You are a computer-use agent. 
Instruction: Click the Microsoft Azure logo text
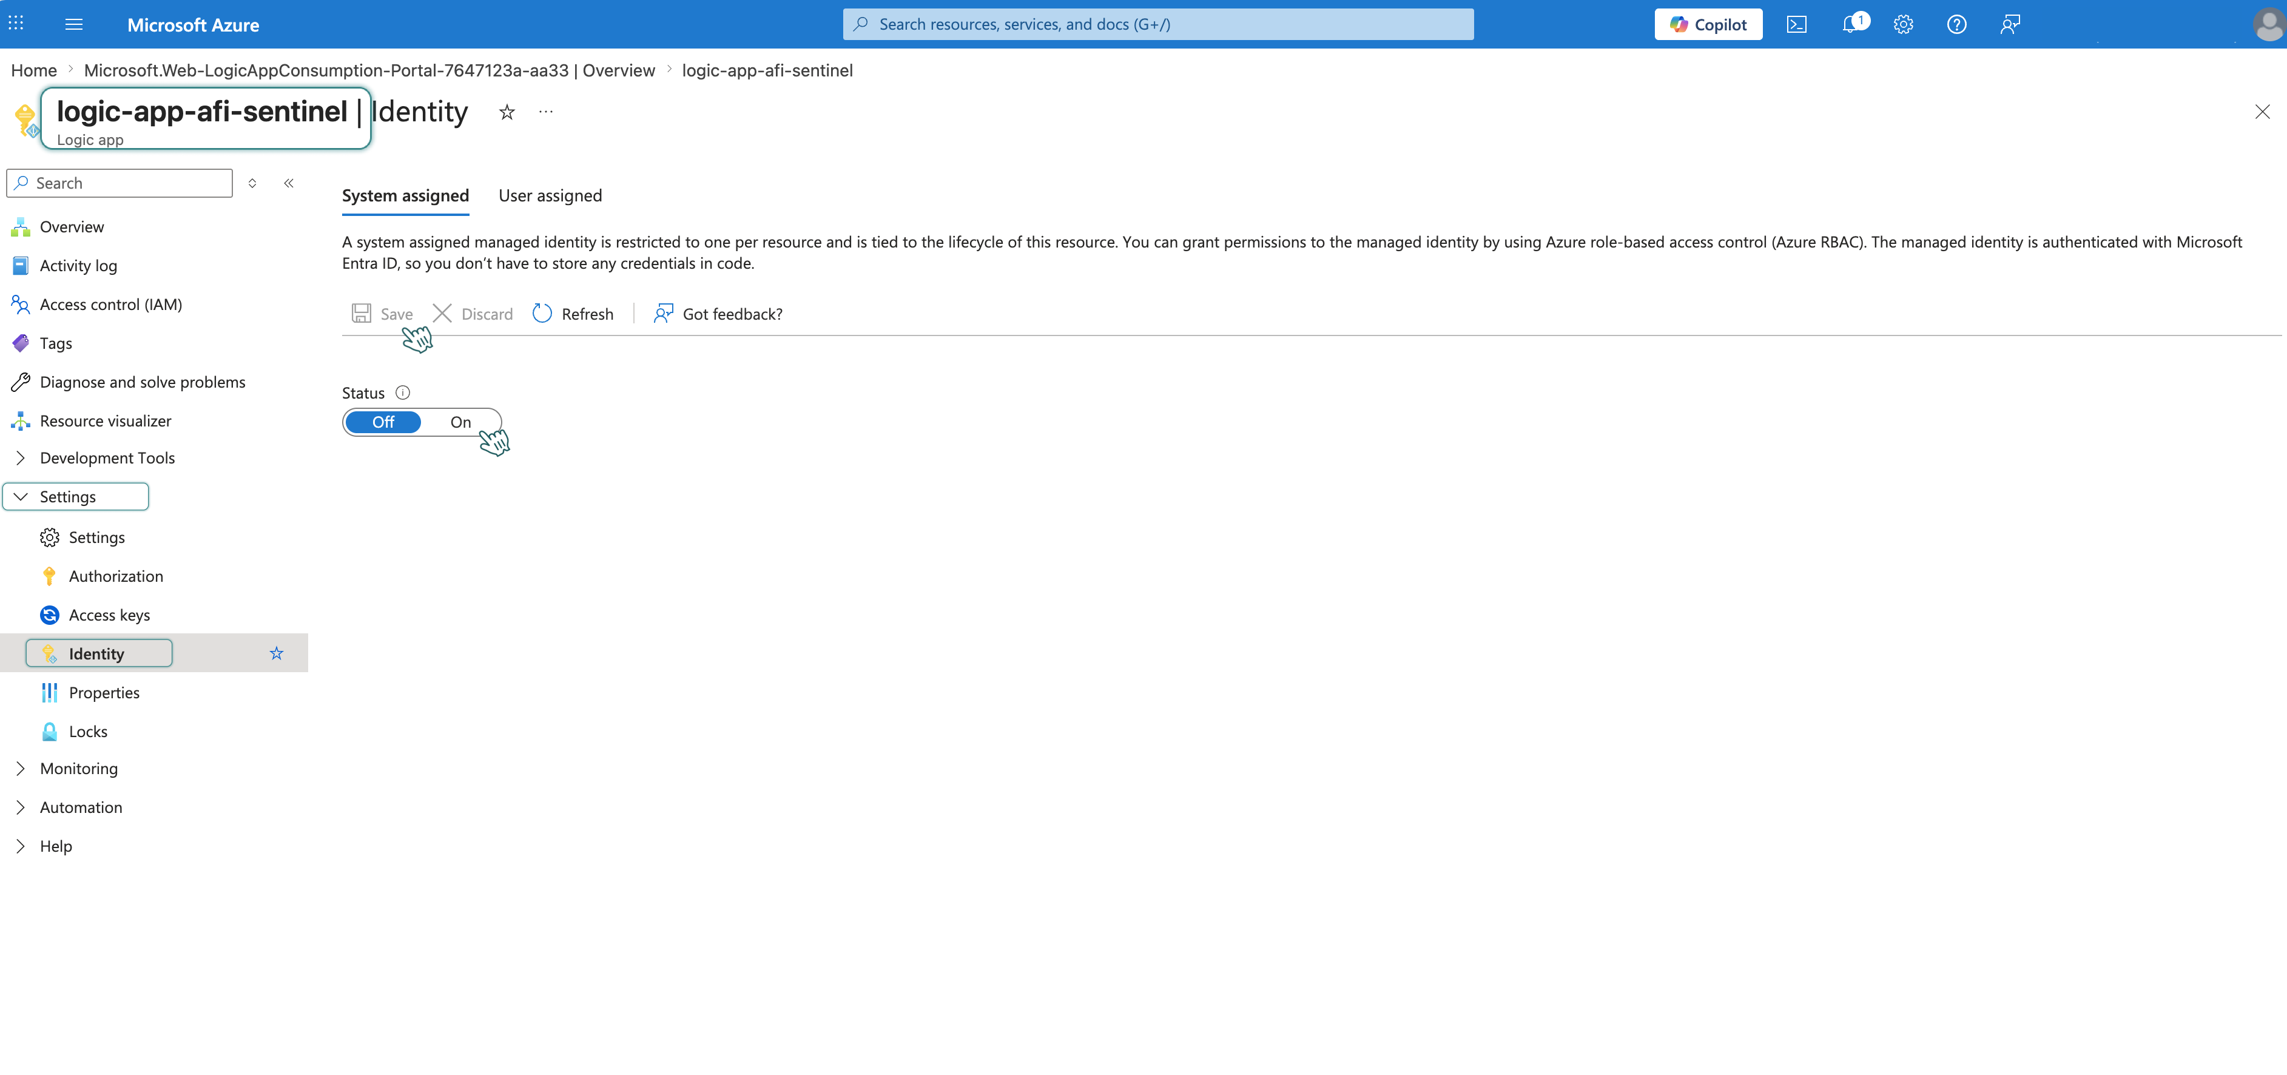coord(194,25)
